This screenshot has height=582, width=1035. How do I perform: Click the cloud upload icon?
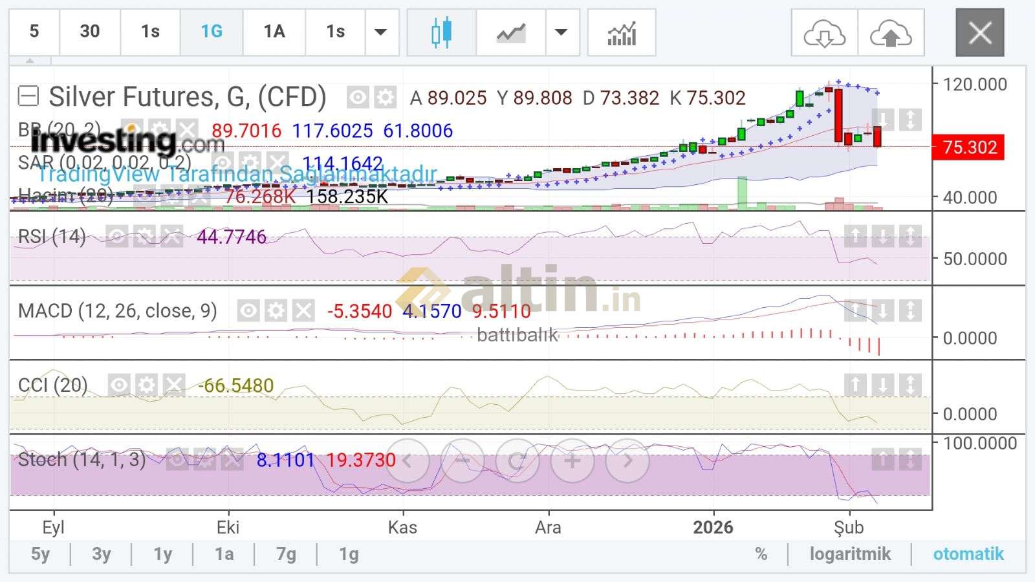[x=891, y=34]
